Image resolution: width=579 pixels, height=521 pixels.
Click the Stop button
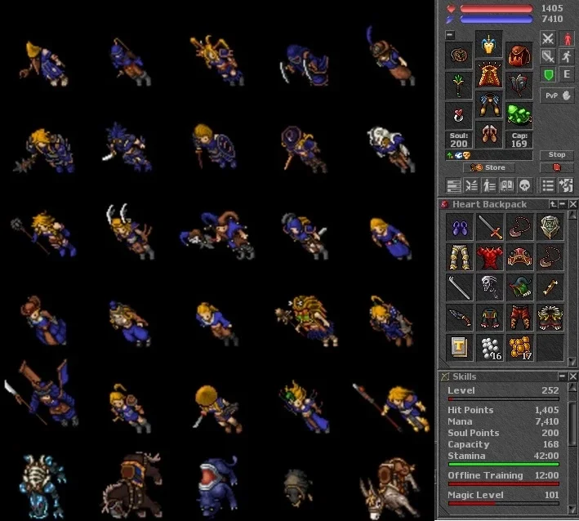click(556, 154)
